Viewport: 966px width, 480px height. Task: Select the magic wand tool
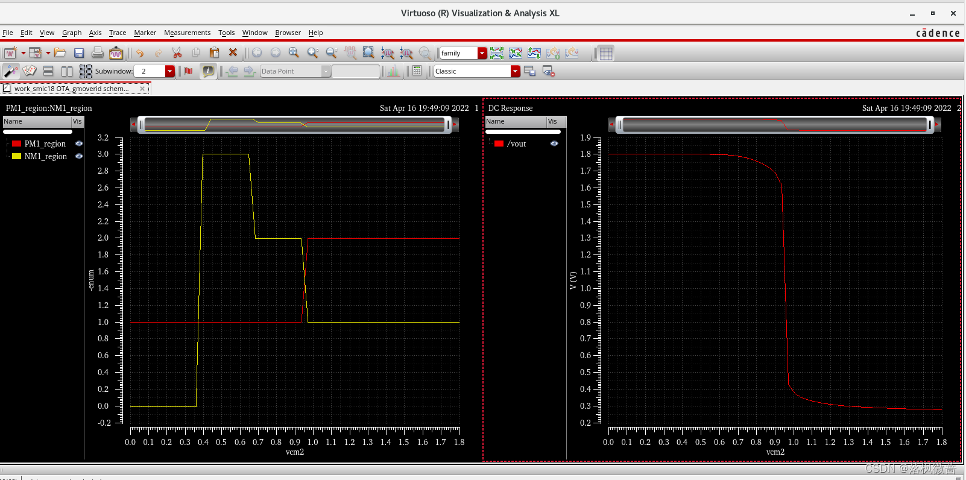tap(11, 71)
